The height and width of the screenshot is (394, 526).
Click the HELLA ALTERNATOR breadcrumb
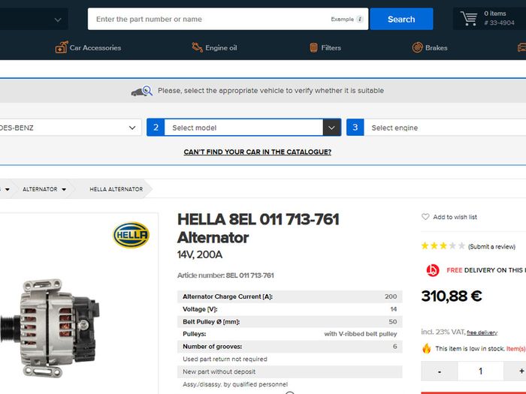tap(116, 189)
